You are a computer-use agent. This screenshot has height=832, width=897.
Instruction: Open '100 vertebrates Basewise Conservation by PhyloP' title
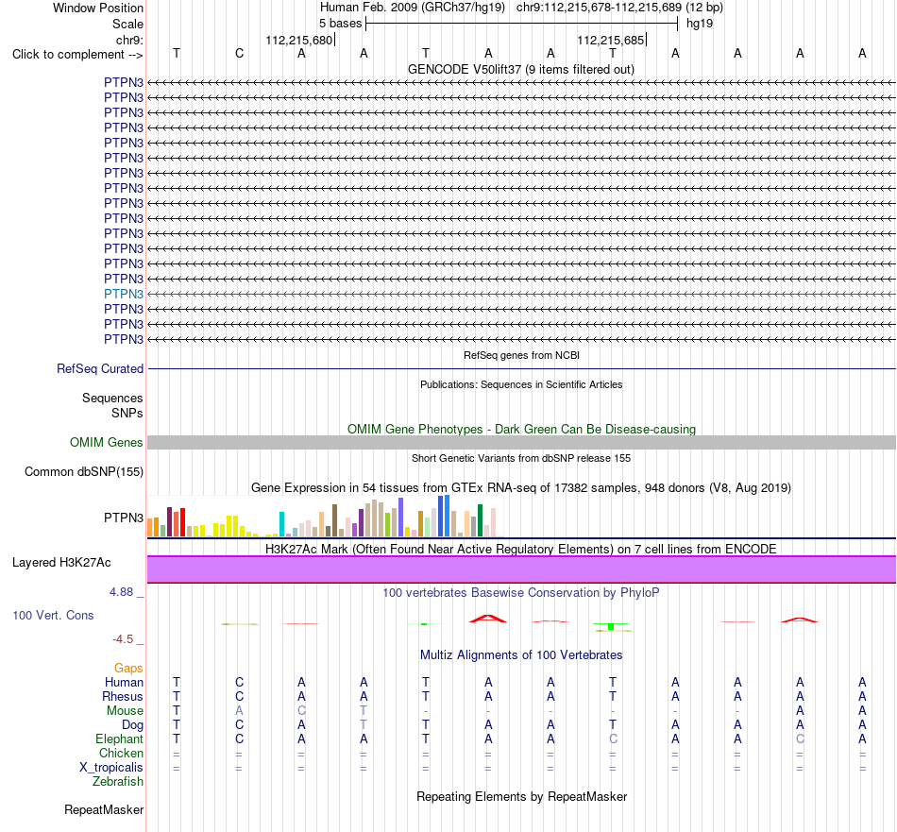point(521,592)
